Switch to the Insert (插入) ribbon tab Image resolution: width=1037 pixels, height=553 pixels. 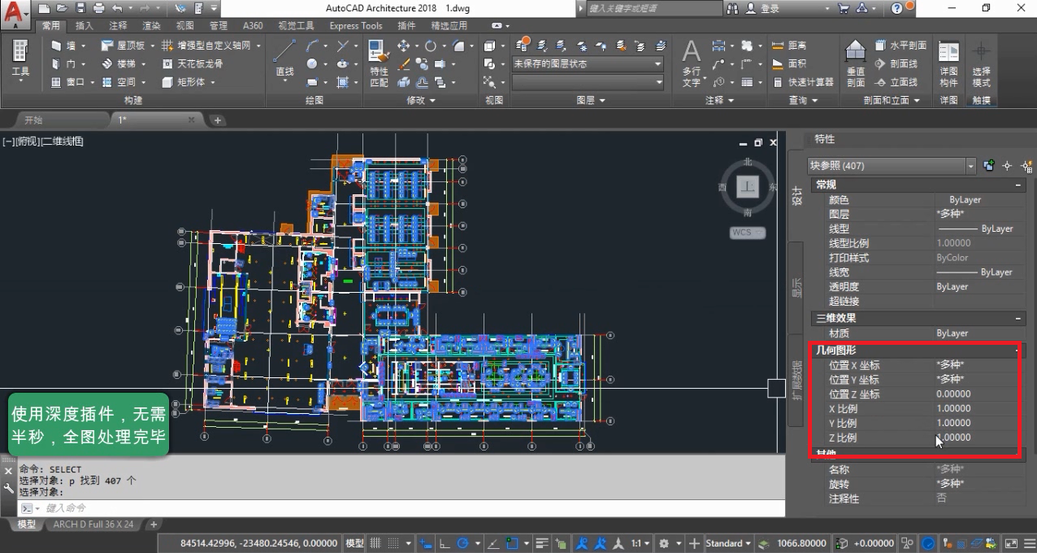(x=84, y=25)
